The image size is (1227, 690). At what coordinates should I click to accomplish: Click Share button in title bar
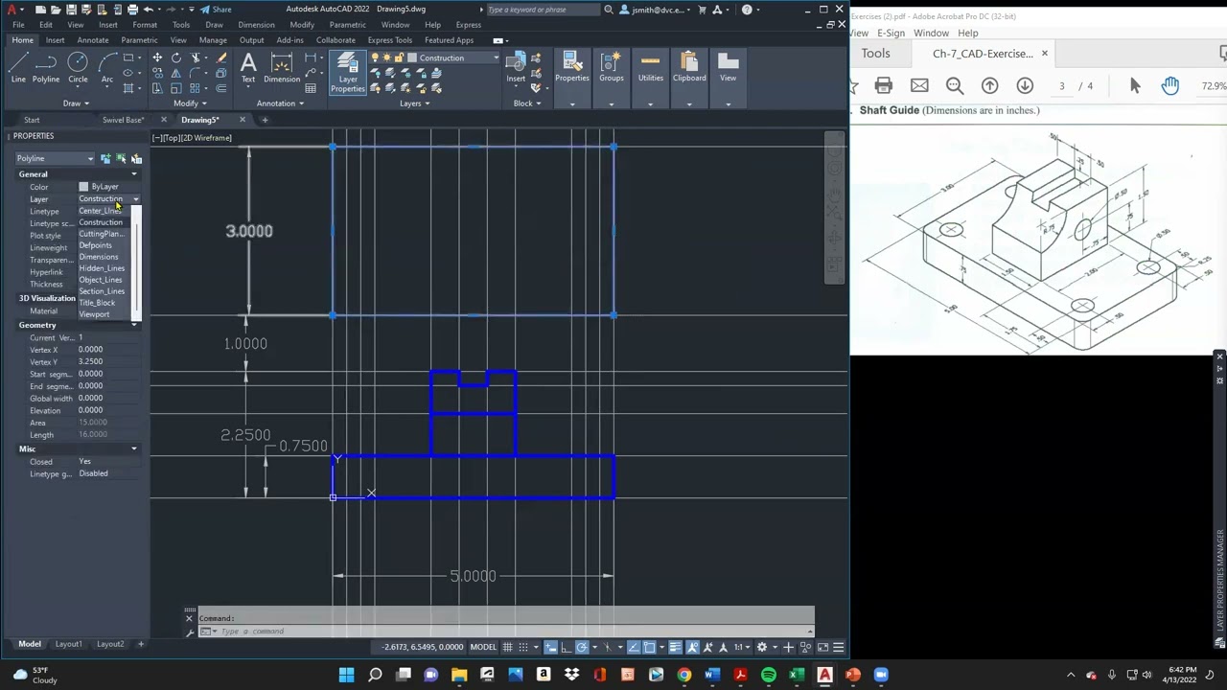216,10
